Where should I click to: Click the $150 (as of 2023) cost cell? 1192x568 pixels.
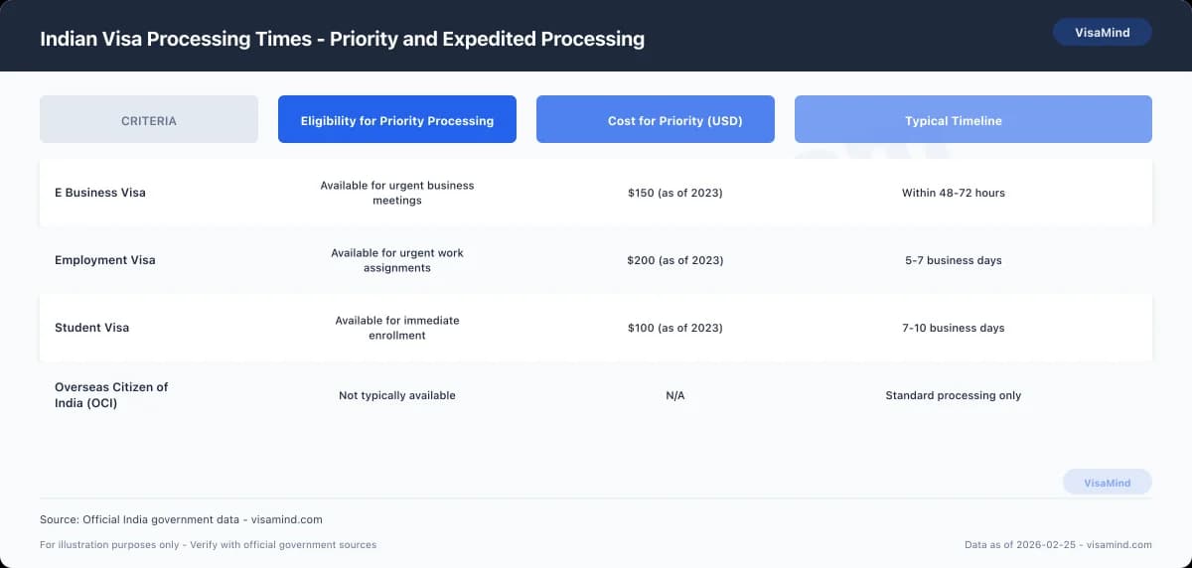[675, 193]
